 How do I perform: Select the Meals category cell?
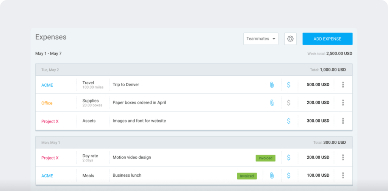[93, 175]
